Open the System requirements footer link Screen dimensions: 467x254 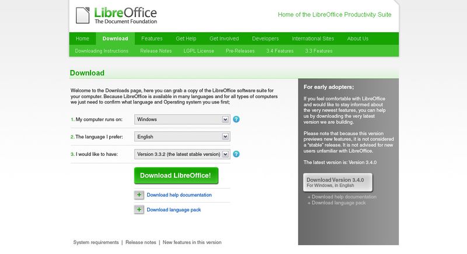96,242
